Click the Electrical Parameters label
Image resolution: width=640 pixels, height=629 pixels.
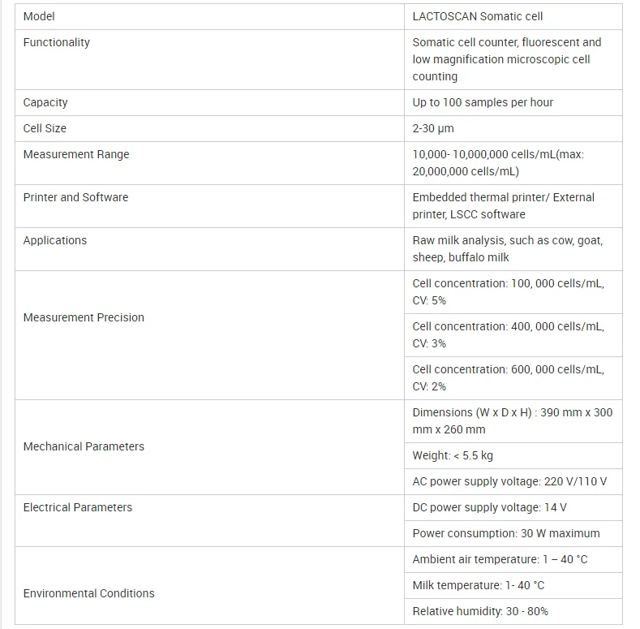click(78, 507)
